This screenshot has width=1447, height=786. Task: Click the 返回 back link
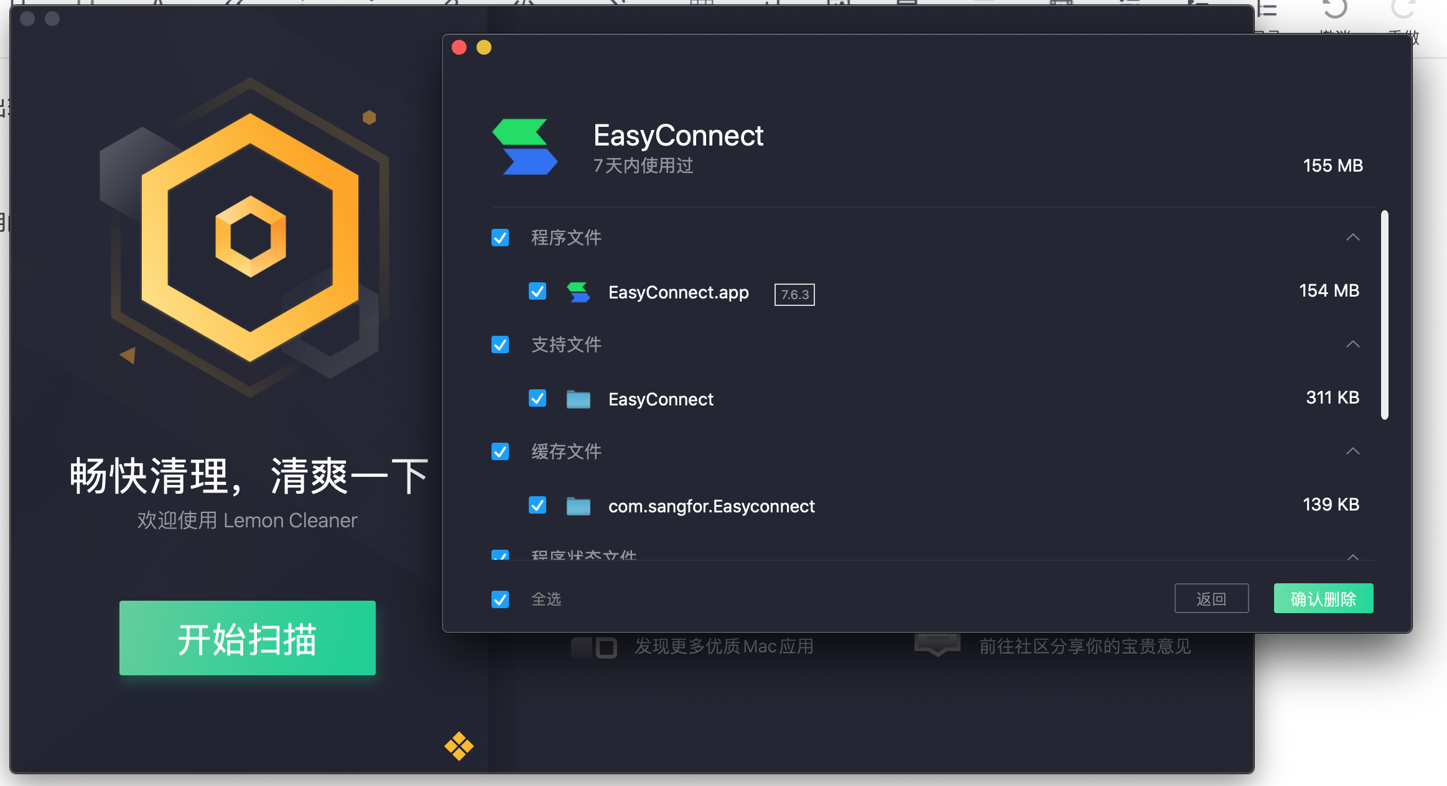coord(1211,598)
